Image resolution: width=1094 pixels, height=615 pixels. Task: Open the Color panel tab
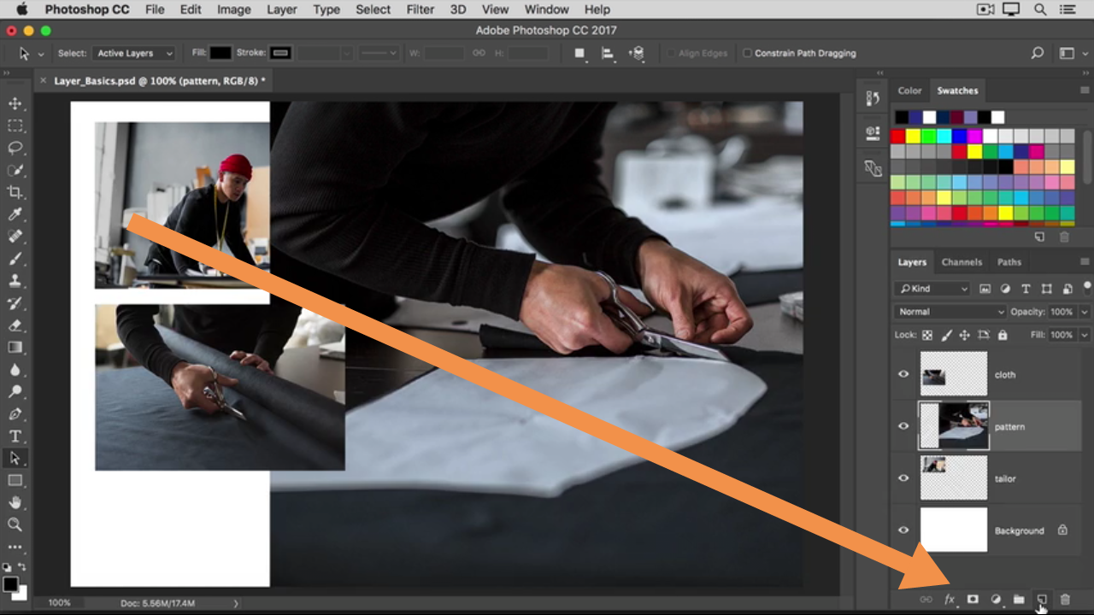point(909,91)
